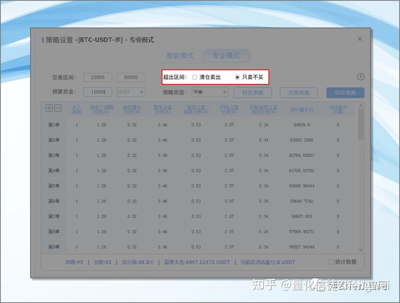400x303 pixels.
Task: Click the 交易区间 upper bound field 50000
Action: point(131,77)
